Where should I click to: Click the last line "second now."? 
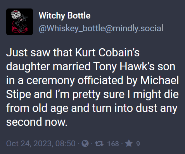[37, 122]
